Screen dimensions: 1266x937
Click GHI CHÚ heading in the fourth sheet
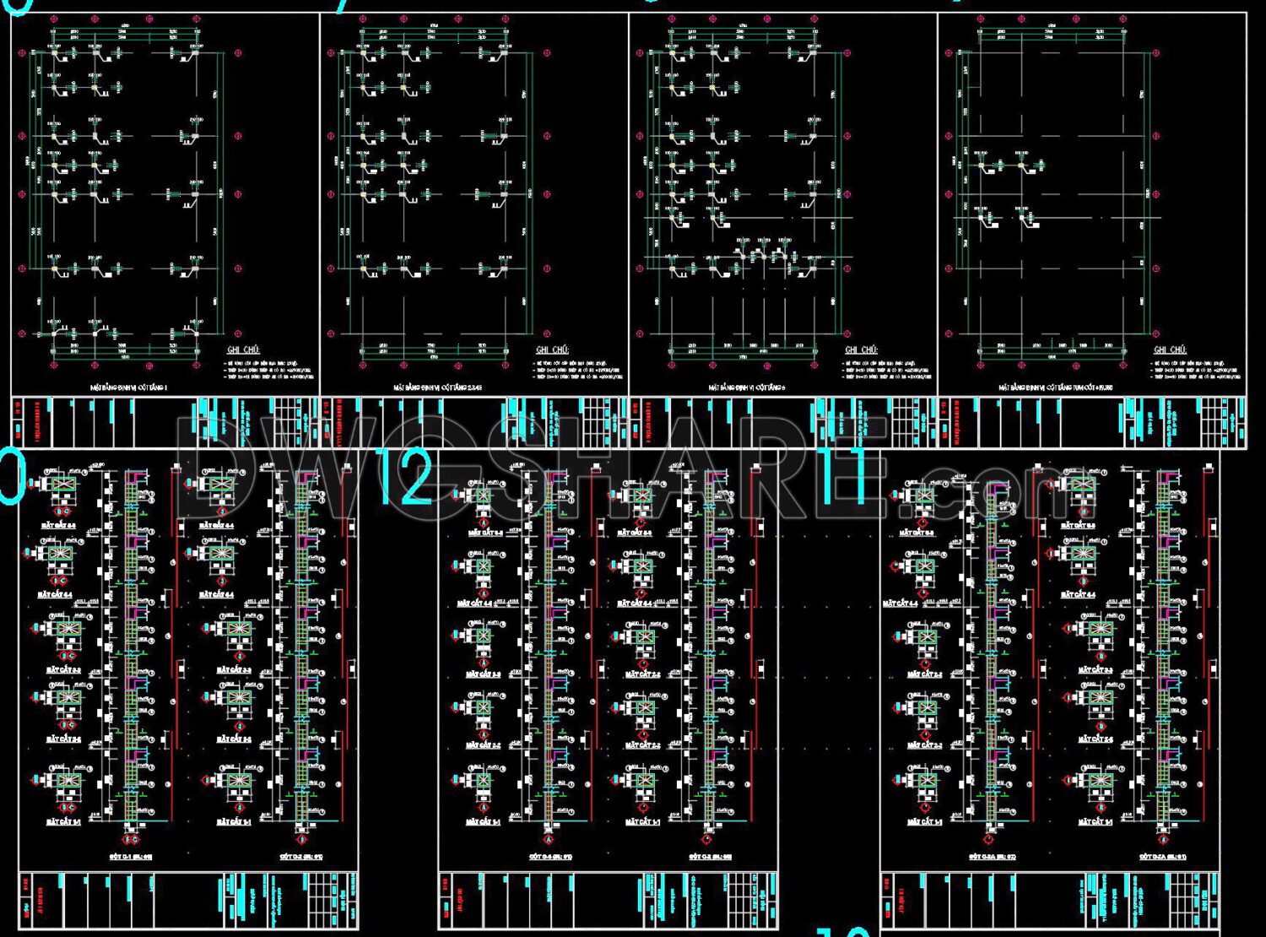click(x=1171, y=349)
